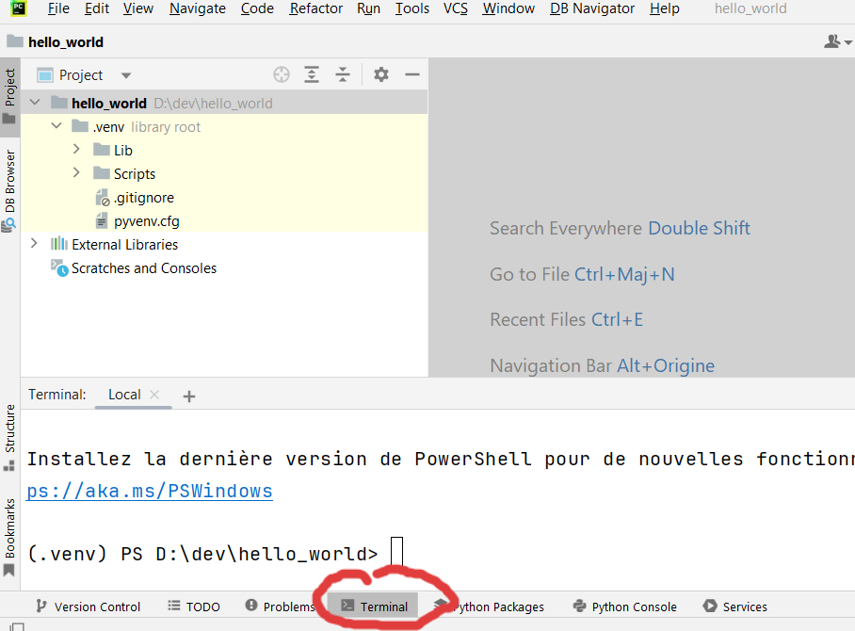
Task: Select the pyvenv.cfg file
Action: point(146,221)
